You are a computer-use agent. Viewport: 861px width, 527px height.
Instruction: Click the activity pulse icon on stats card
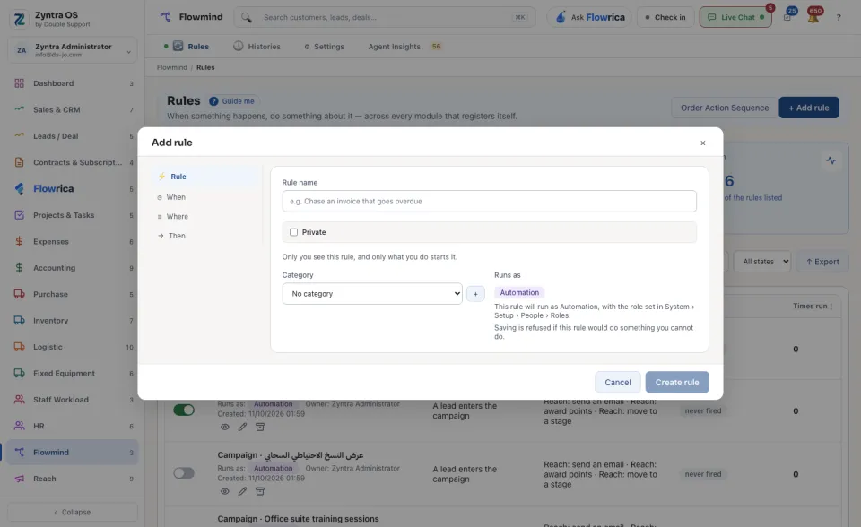point(831,160)
